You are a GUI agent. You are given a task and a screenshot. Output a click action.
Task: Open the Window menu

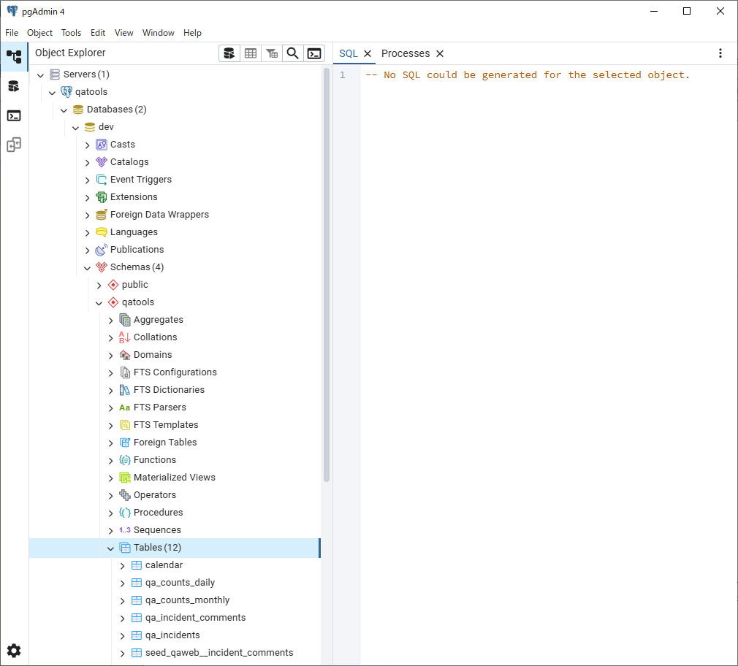(158, 32)
